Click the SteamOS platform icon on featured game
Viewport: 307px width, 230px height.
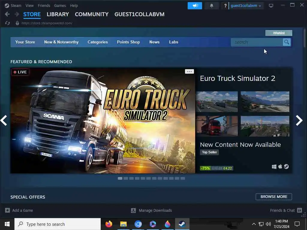(286, 167)
